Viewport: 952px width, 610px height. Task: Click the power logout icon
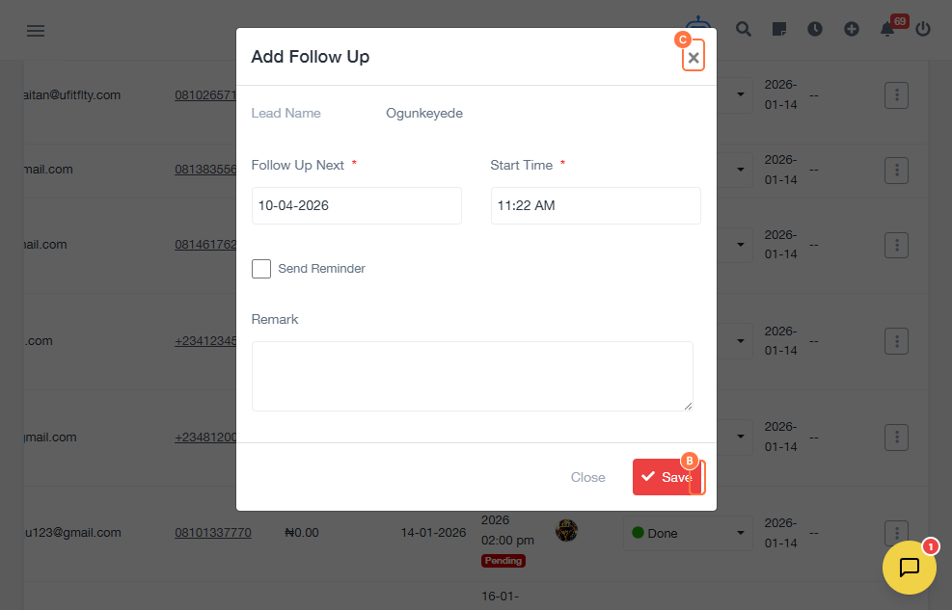923,29
